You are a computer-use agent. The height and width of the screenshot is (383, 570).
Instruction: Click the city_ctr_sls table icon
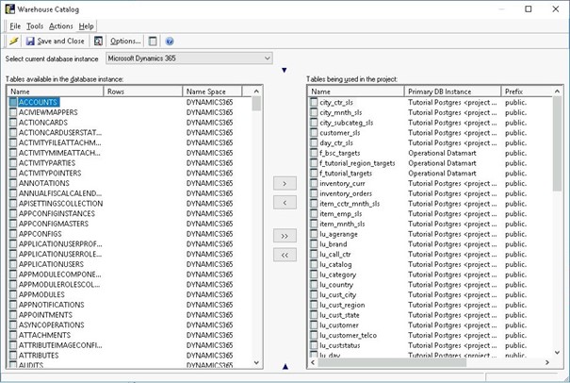click(x=314, y=102)
